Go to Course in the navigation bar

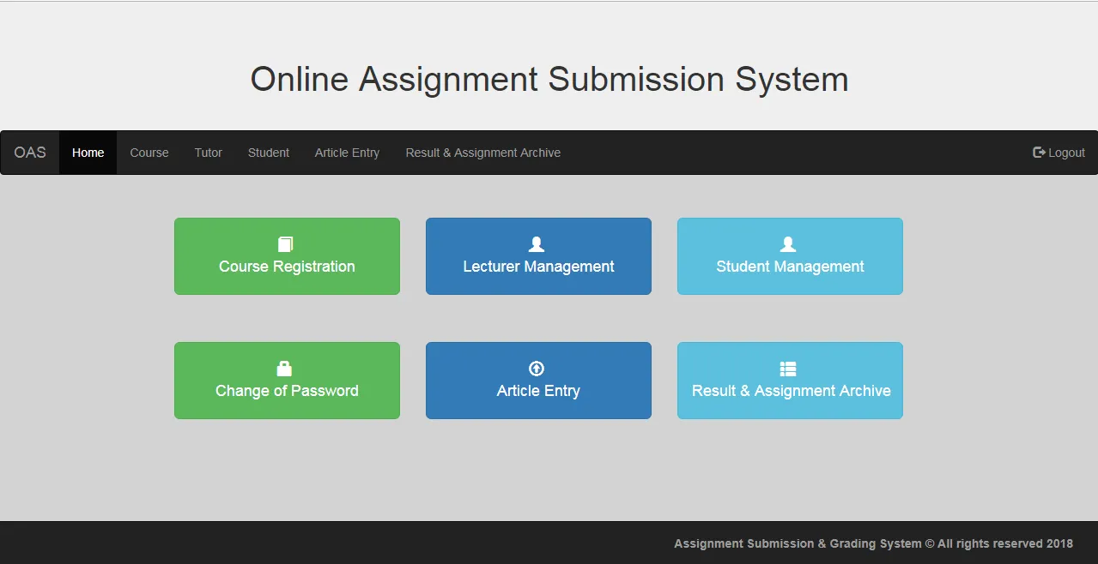coord(149,153)
